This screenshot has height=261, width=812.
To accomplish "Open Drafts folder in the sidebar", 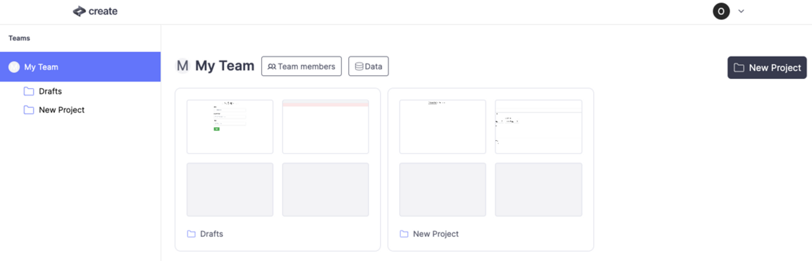I will click(50, 91).
